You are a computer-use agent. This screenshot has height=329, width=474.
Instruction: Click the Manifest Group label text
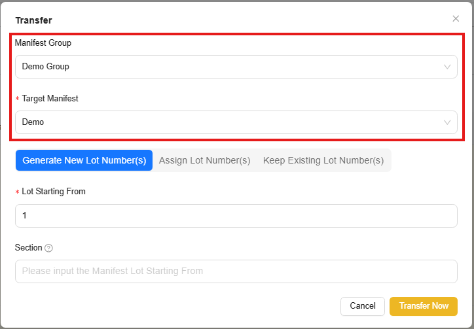(x=43, y=43)
